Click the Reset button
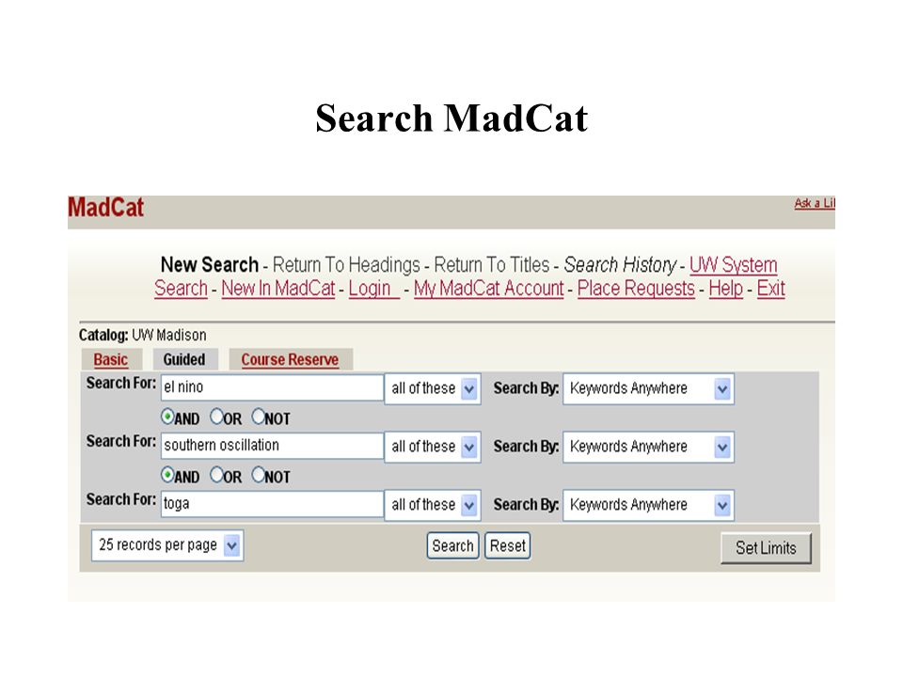This screenshot has width=903, height=677. click(507, 545)
